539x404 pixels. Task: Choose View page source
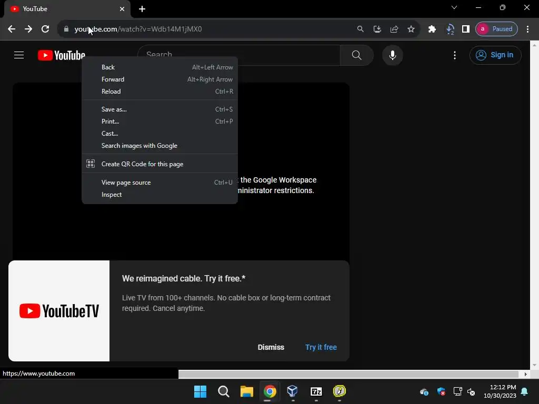(160, 183)
